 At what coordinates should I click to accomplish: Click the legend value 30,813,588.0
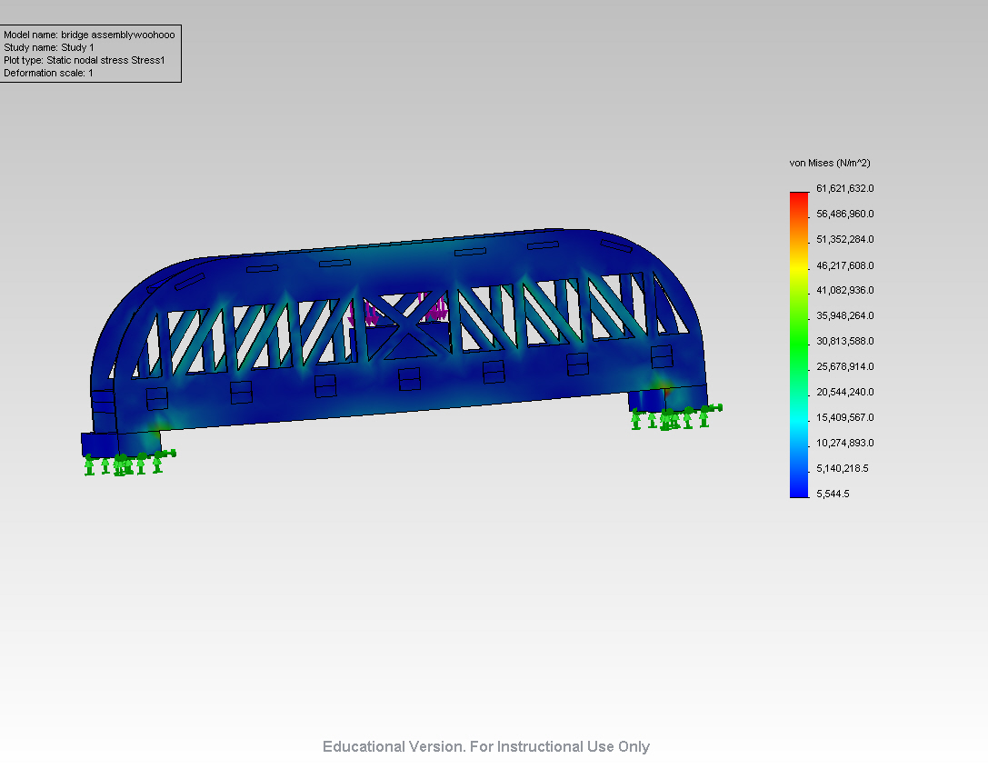tap(845, 341)
